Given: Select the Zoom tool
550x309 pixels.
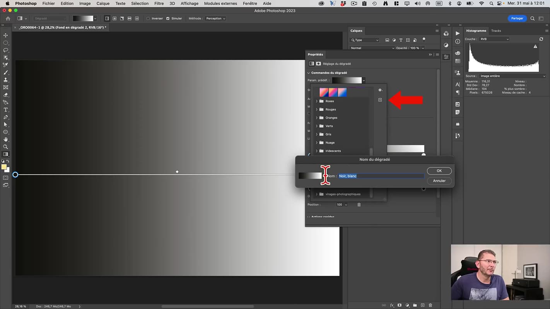Looking at the screenshot, I should coord(6,147).
